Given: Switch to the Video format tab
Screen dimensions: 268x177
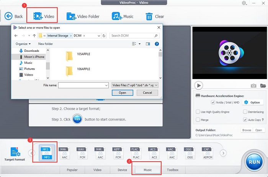Looking at the screenshot, I should tap(97, 170).
